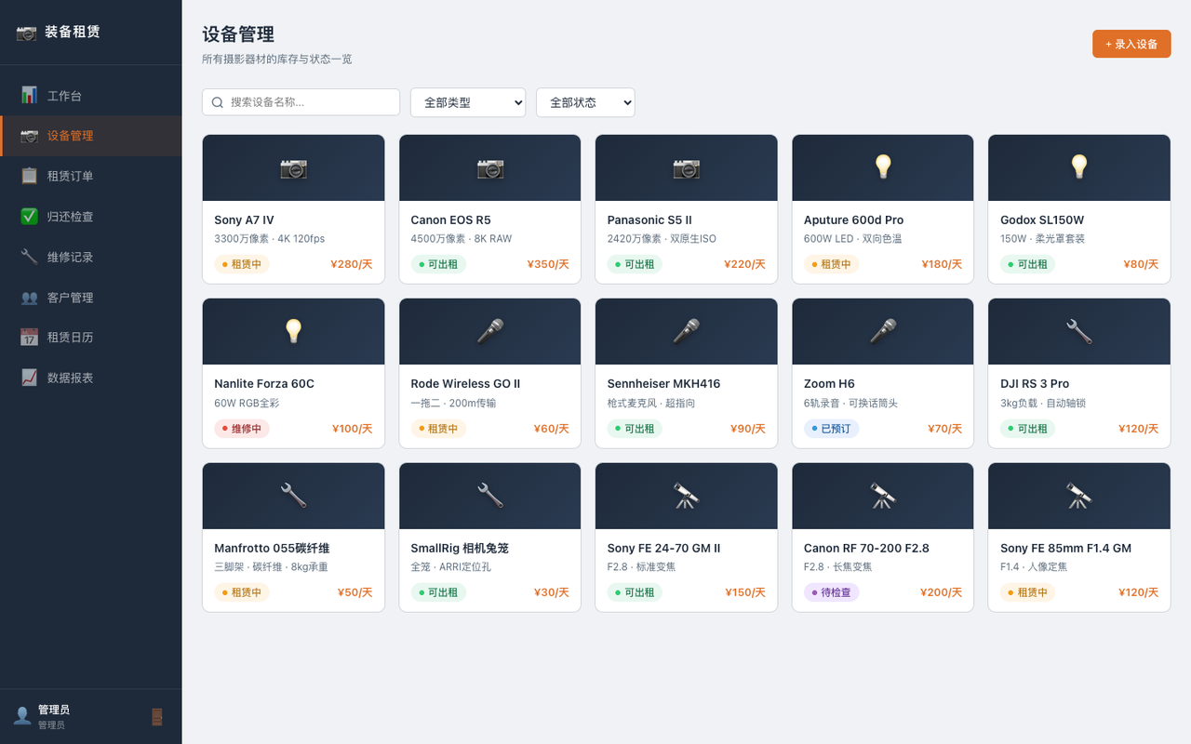Viewport: 1191px width, 744px height.
Task: Click the + 录入设备 button
Action: pyautogui.click(x=1131, y=44)
